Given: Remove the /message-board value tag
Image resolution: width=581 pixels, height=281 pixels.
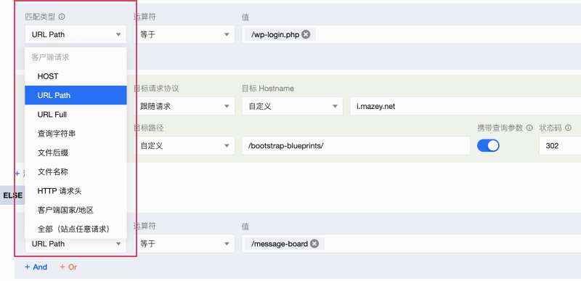Looking at the screenshot, I should click(314, 244).
